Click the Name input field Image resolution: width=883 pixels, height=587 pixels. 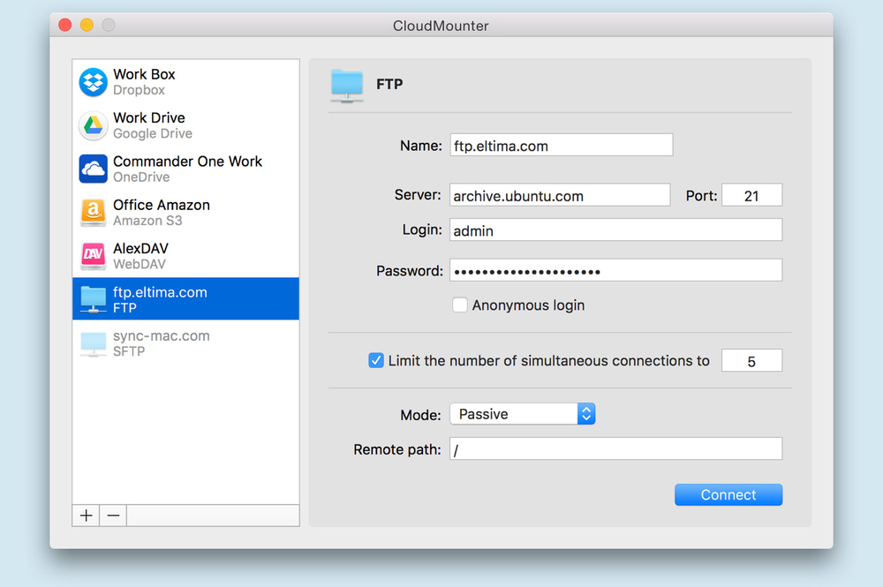pyautogui.click(x=561, y=145)
